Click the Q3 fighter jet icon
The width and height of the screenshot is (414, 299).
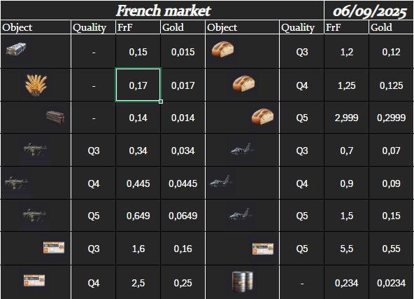(242, 149)
